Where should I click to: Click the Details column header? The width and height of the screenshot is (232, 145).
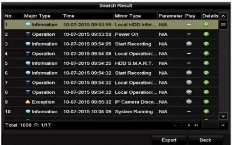210,16
